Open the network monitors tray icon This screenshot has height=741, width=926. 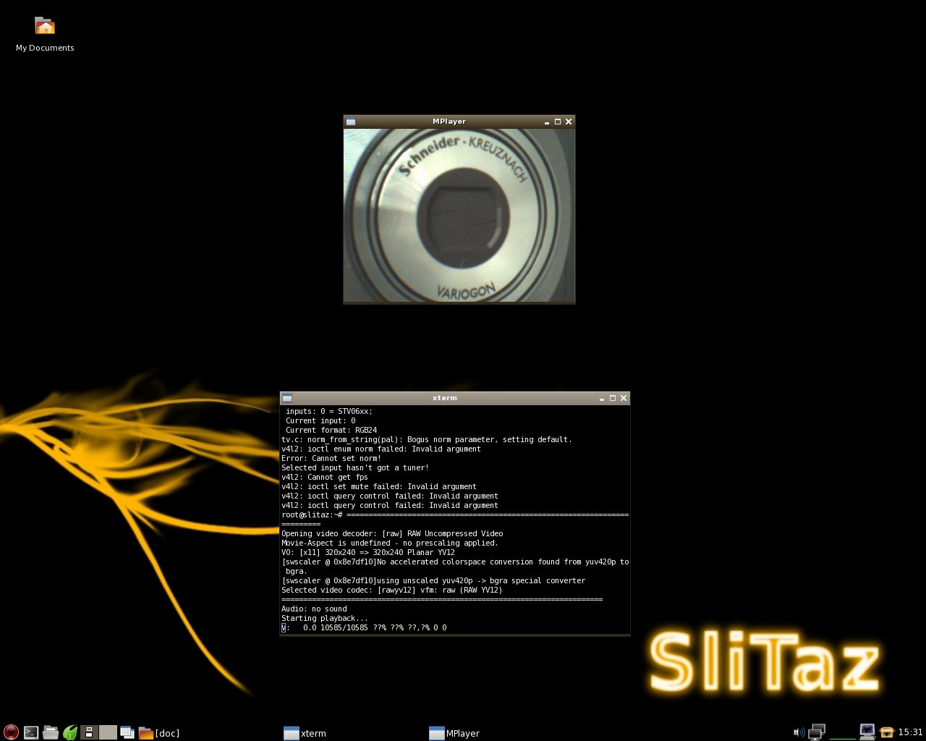click(x=817, y=732)
